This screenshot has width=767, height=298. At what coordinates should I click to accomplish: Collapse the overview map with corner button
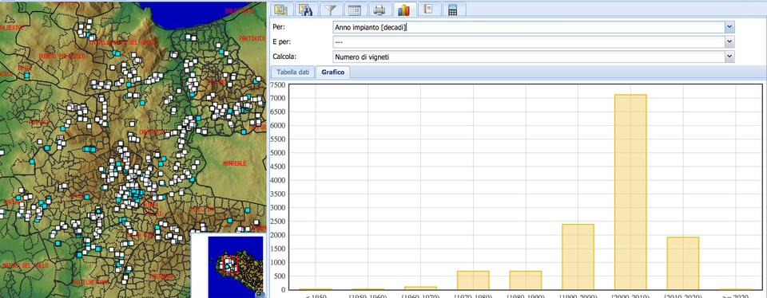[x=260, y=295]
